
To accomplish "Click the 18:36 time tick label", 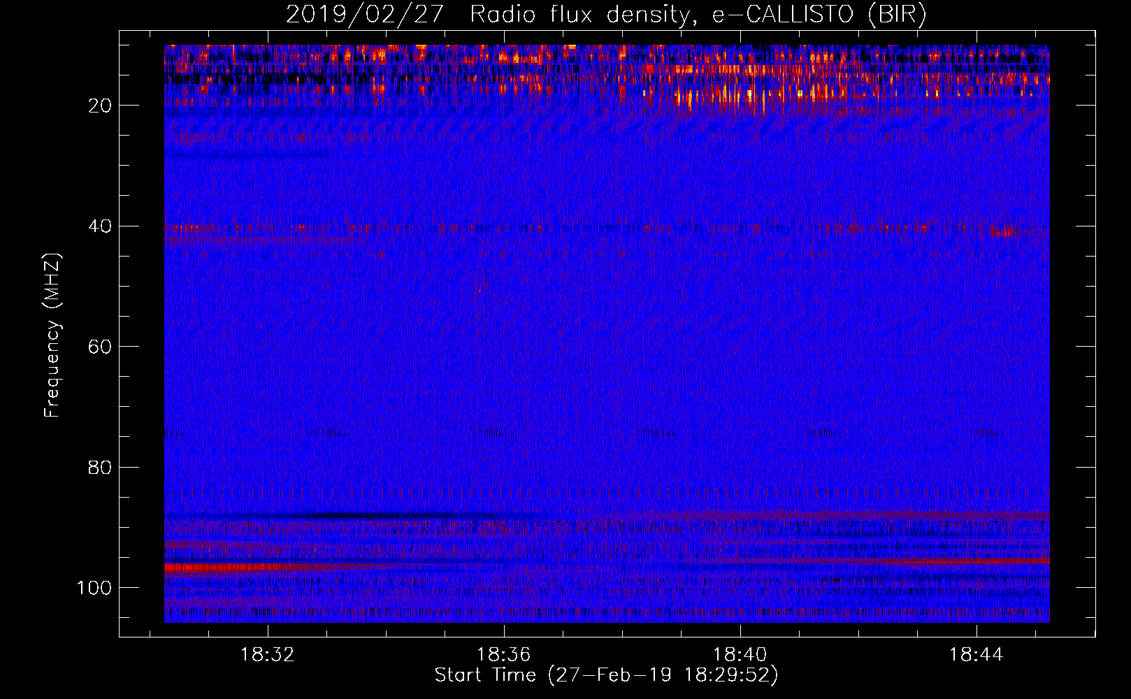I will [504, 655].
